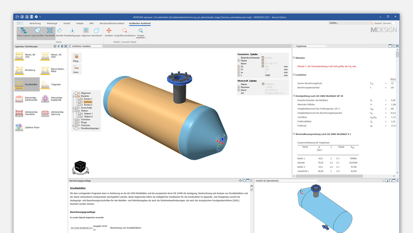This screenshot has height=233, width=413.
Task: Open the Daten-Explorer ribbon tool
Action: (24, 33)
